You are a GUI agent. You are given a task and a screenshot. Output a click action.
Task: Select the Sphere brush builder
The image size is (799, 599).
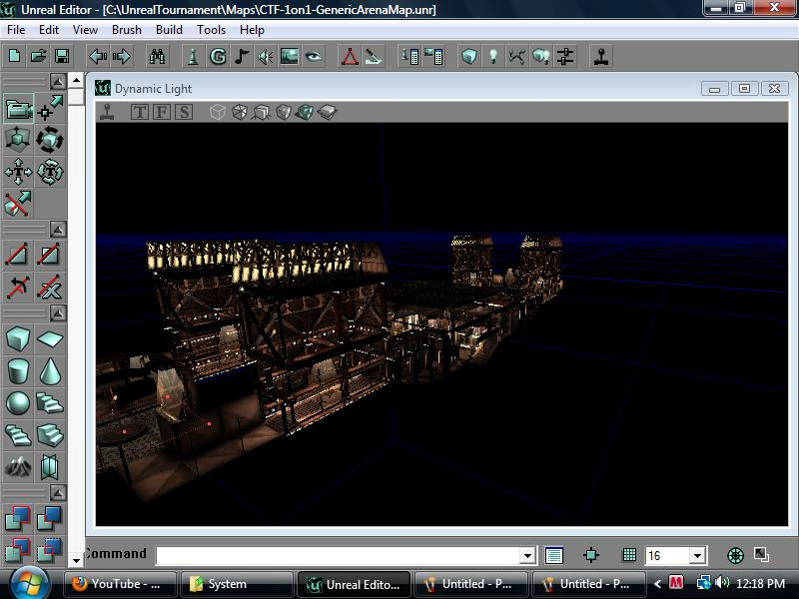[x=15, y=404]
